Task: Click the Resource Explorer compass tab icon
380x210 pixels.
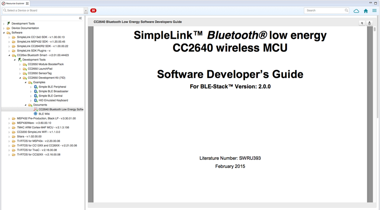Action: 4,4
